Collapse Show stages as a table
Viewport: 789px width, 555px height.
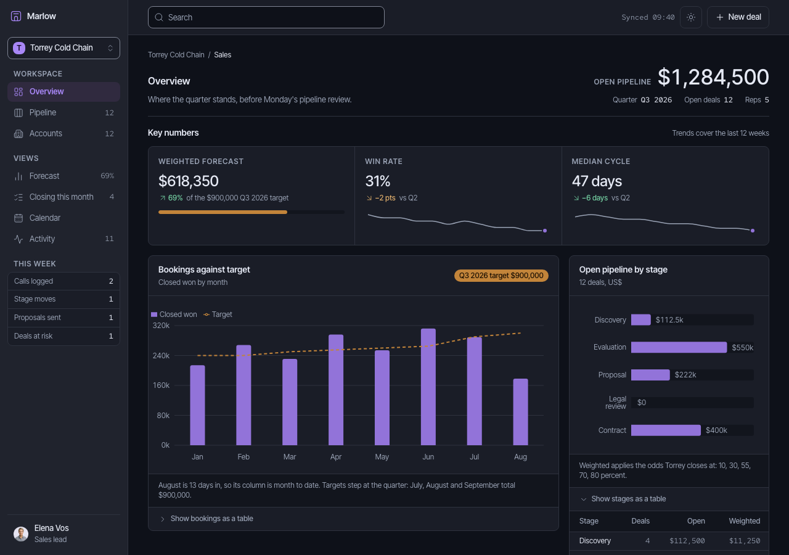[x=669, y=499]
